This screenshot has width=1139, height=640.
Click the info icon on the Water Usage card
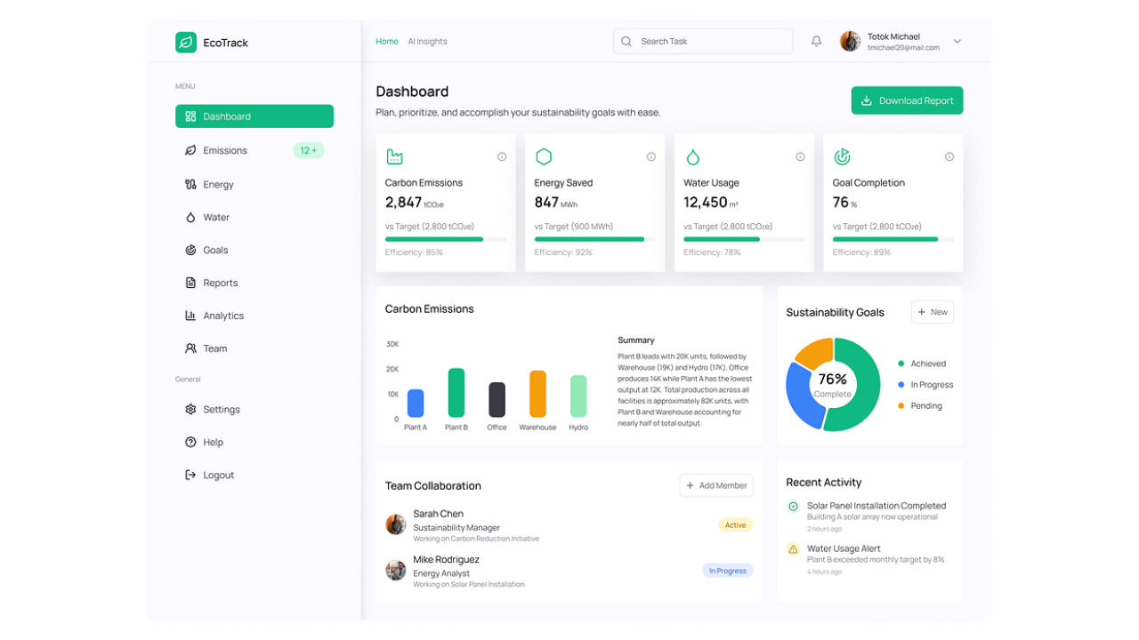click(x=800, y=156)
